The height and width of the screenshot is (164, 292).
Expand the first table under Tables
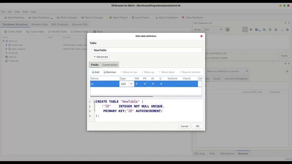coord(6,45)
